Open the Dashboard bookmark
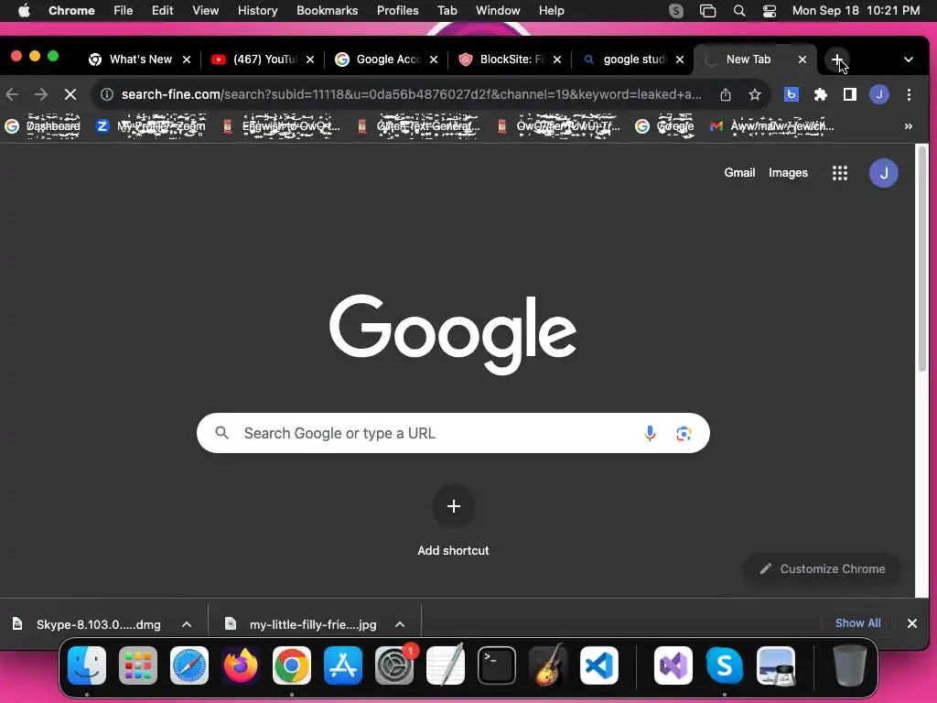This screenshot has height=703, width=937. click(42, 126)
